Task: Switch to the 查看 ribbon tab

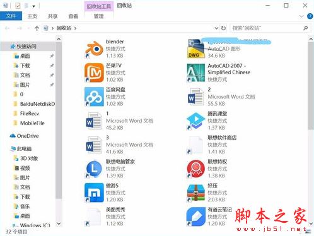Action: coord(73,16)
